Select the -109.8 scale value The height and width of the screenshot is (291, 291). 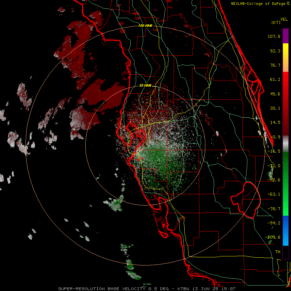coord(273,237)
